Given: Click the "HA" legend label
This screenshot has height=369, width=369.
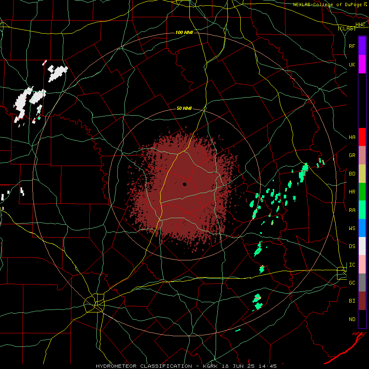Looking at the screenshot, I should point(352,137).
